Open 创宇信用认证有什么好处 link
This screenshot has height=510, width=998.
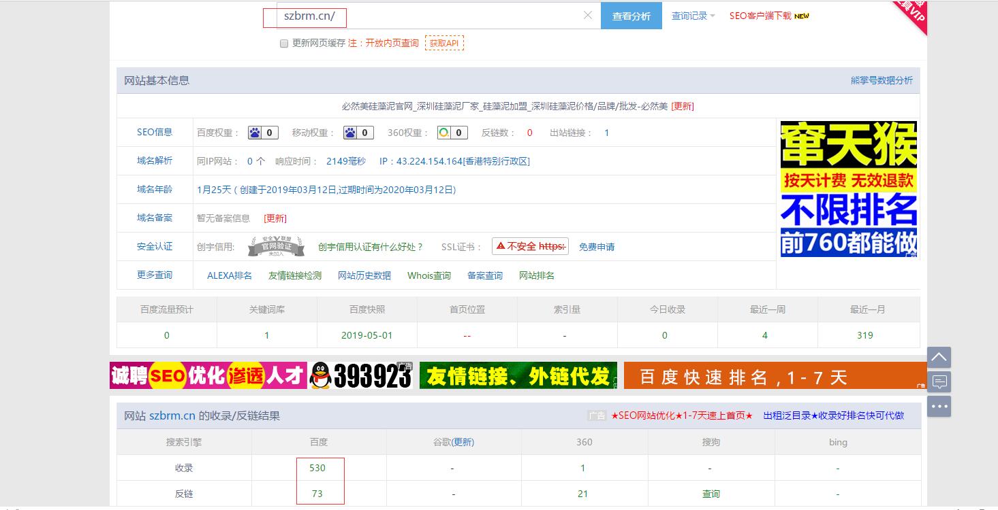tap(371, 247)
